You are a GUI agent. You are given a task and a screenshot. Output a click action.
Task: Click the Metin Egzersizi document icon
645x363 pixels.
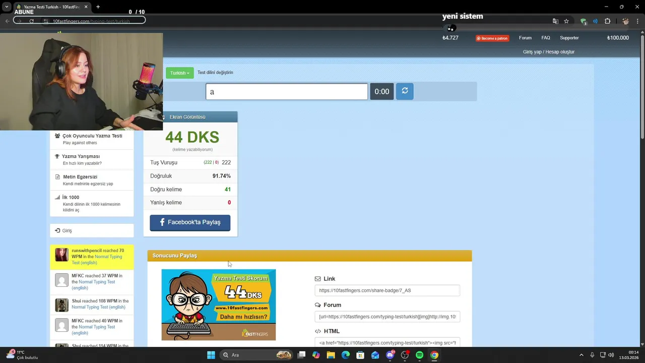pyautogui.click(x=58, y=177)
